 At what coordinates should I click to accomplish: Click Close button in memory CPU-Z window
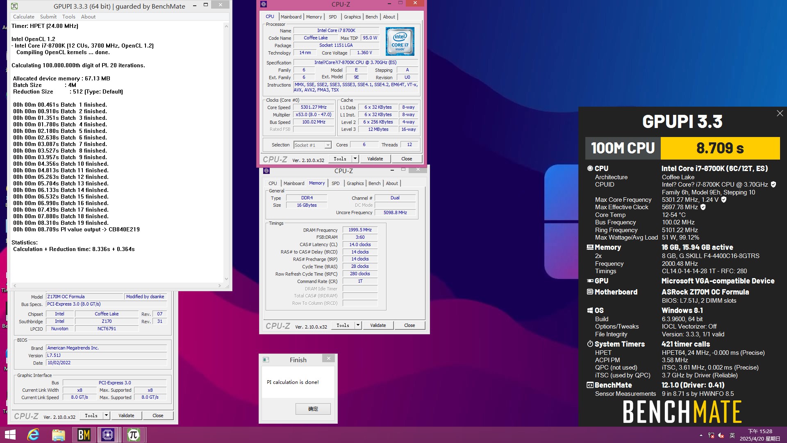pyautogui.click(x=409, y=325)
